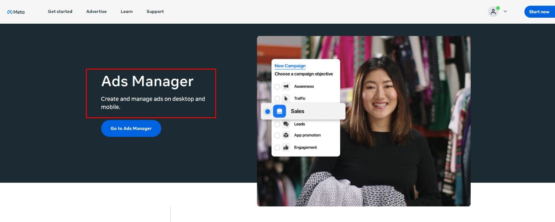This screenshot has width=555, height=222.
Task: Click the Meta logo in header
Action: [16, 12]
